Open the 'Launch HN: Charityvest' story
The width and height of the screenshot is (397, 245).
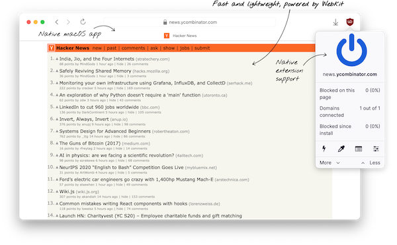pos(150,216)
